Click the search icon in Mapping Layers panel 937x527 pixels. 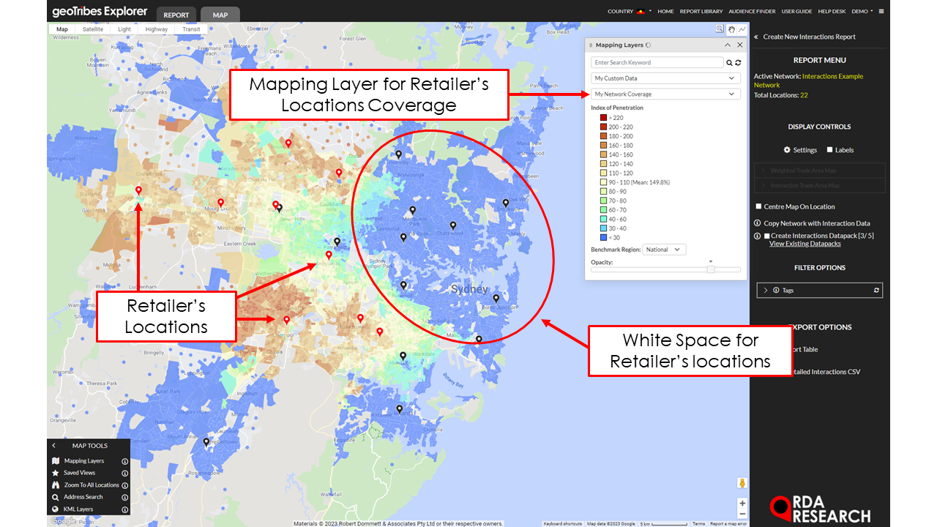pyautogui.click(x=729, y=63)
